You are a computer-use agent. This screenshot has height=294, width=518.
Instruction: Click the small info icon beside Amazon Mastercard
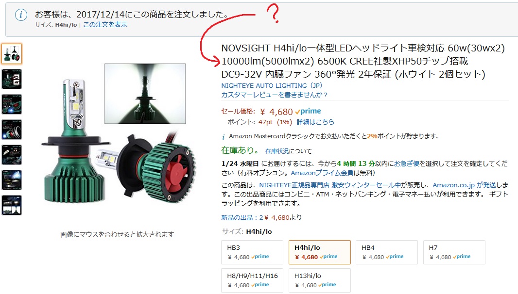(x=224, y=137)
